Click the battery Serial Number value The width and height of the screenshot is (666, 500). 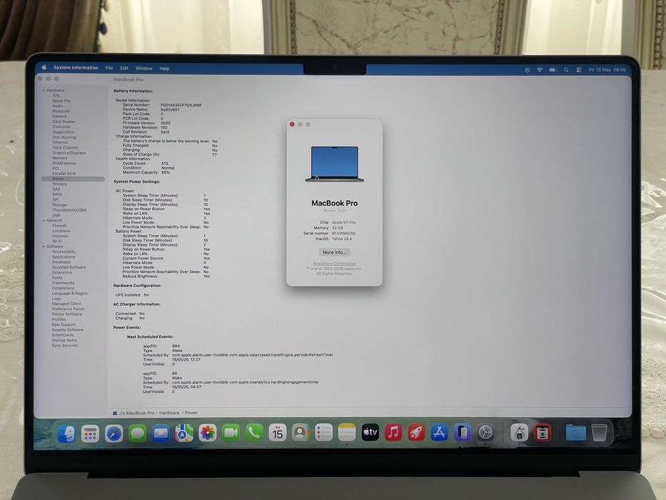(181, 105)
